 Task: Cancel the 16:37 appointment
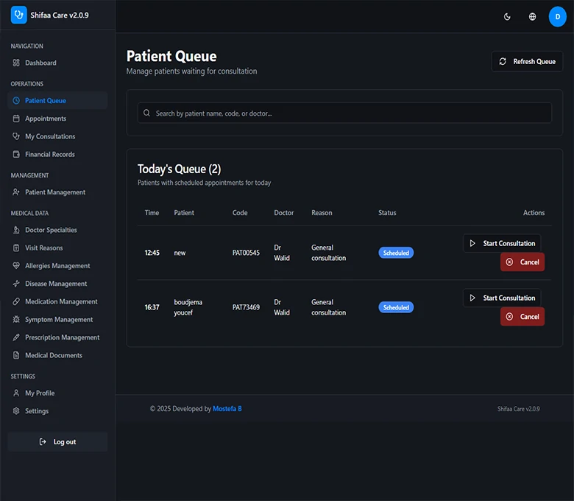[x=522, y=317]
